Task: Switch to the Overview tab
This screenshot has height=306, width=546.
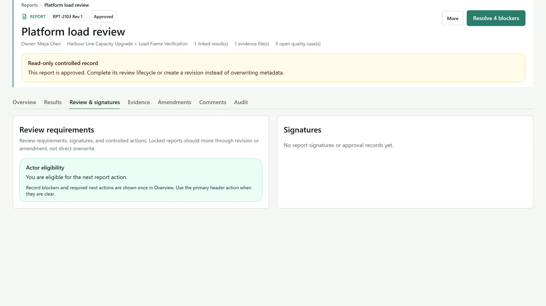Action: 24,102
